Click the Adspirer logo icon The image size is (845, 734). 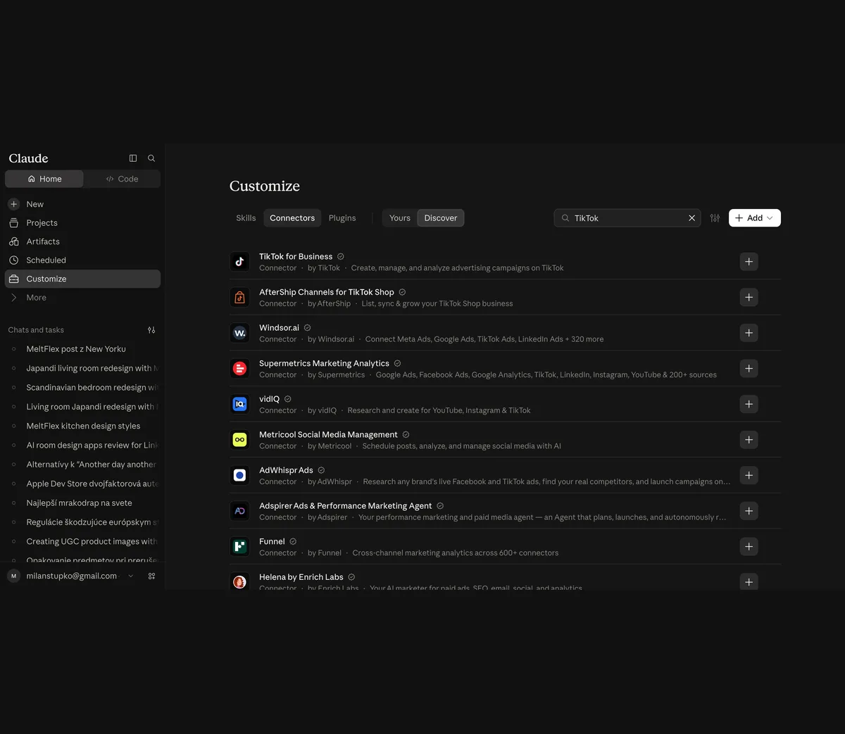(239, 511)
